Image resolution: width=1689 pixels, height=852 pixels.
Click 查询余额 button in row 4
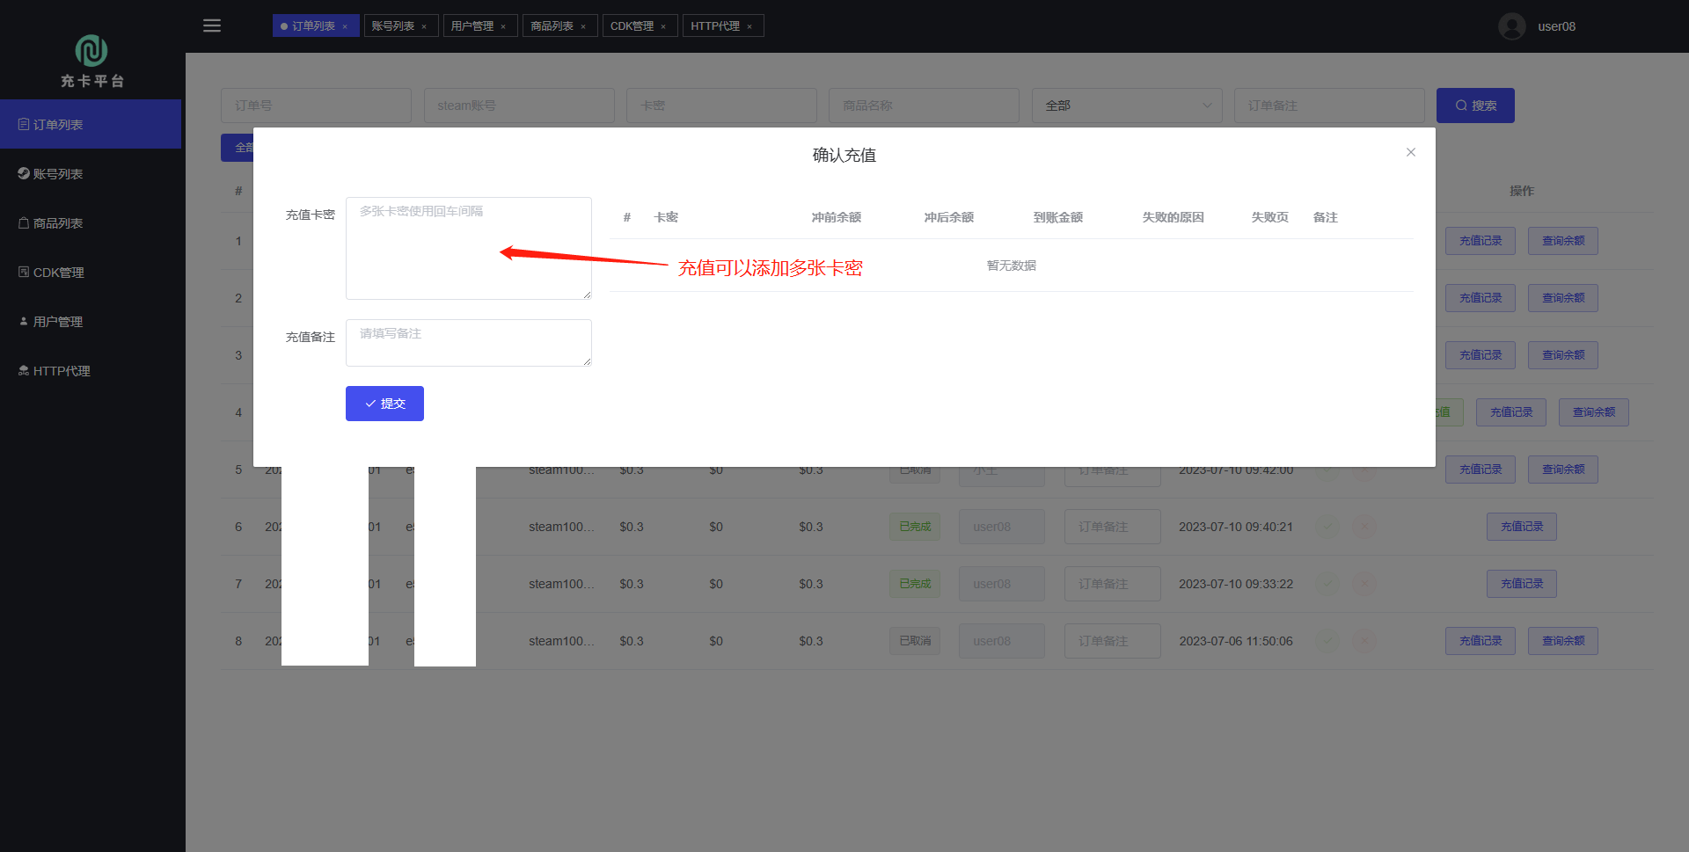tap(1594, 412)
